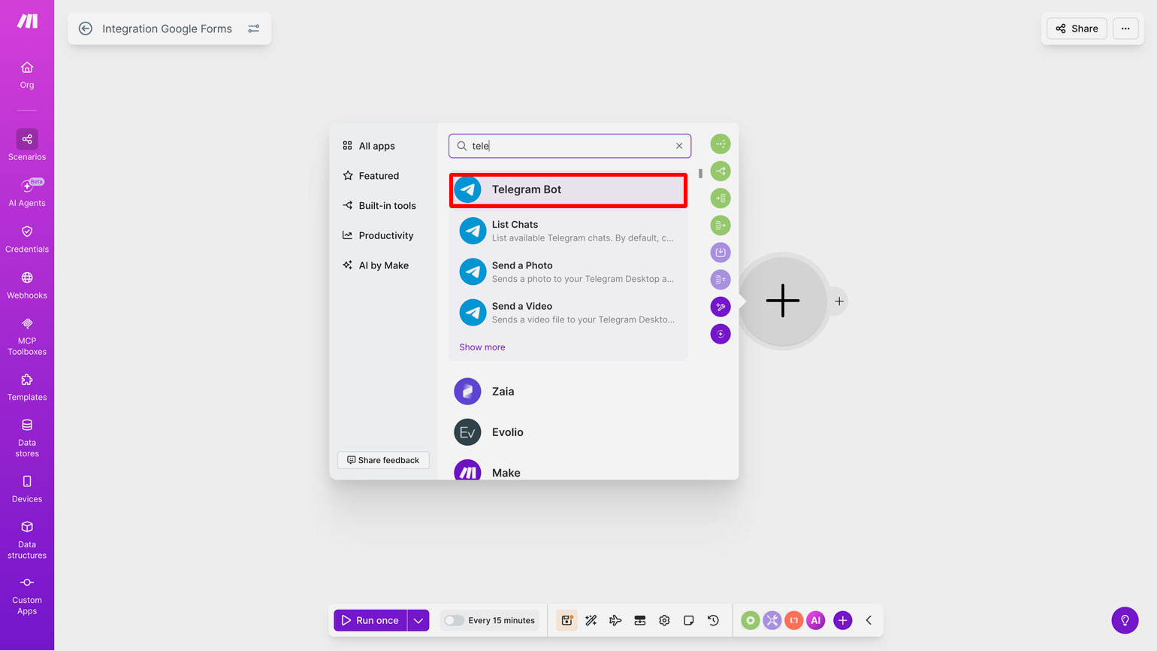Open the three-dots more options menu

click(x=1125, y=29)
